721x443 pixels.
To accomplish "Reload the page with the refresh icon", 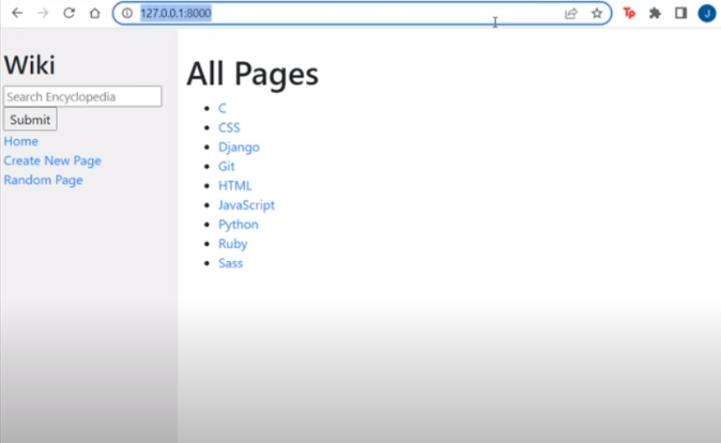I will [69, 13].
